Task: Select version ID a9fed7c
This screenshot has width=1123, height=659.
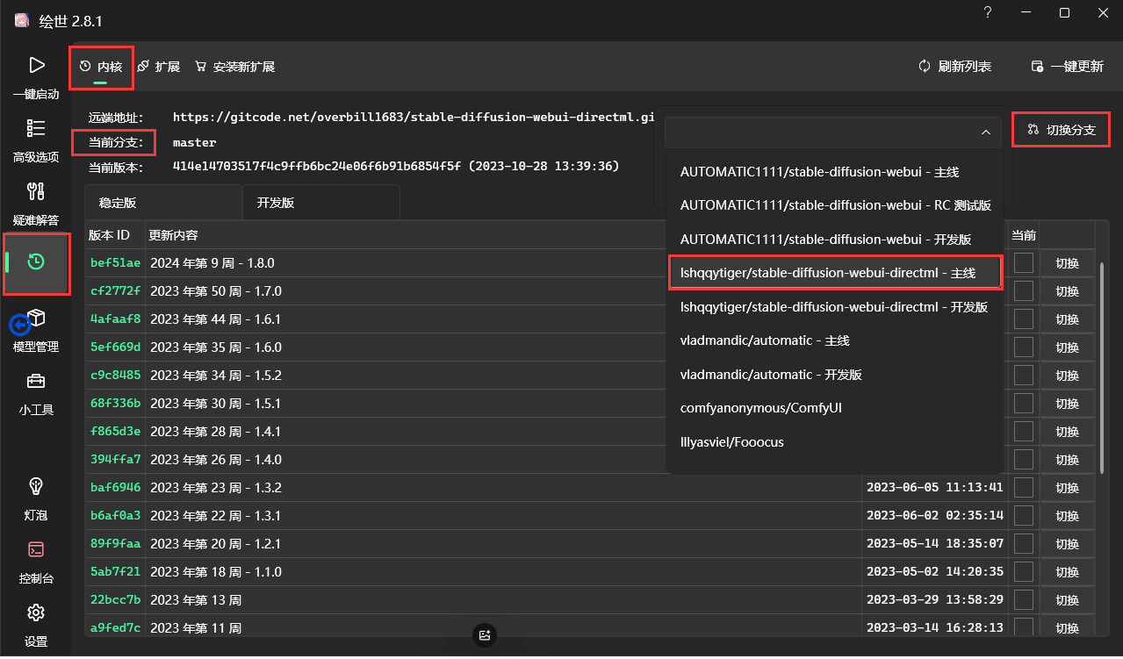Action: 115,628
